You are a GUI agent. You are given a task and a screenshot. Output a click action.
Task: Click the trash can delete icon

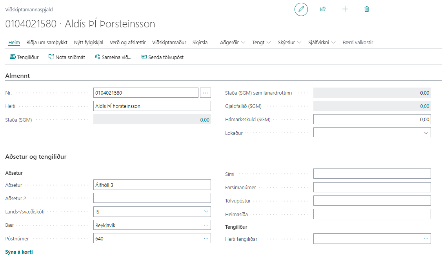[x=367, y=9]
